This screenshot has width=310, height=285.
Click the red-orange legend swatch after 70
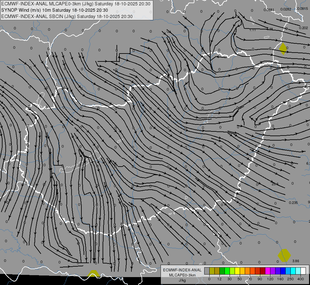tap(253, 271)
